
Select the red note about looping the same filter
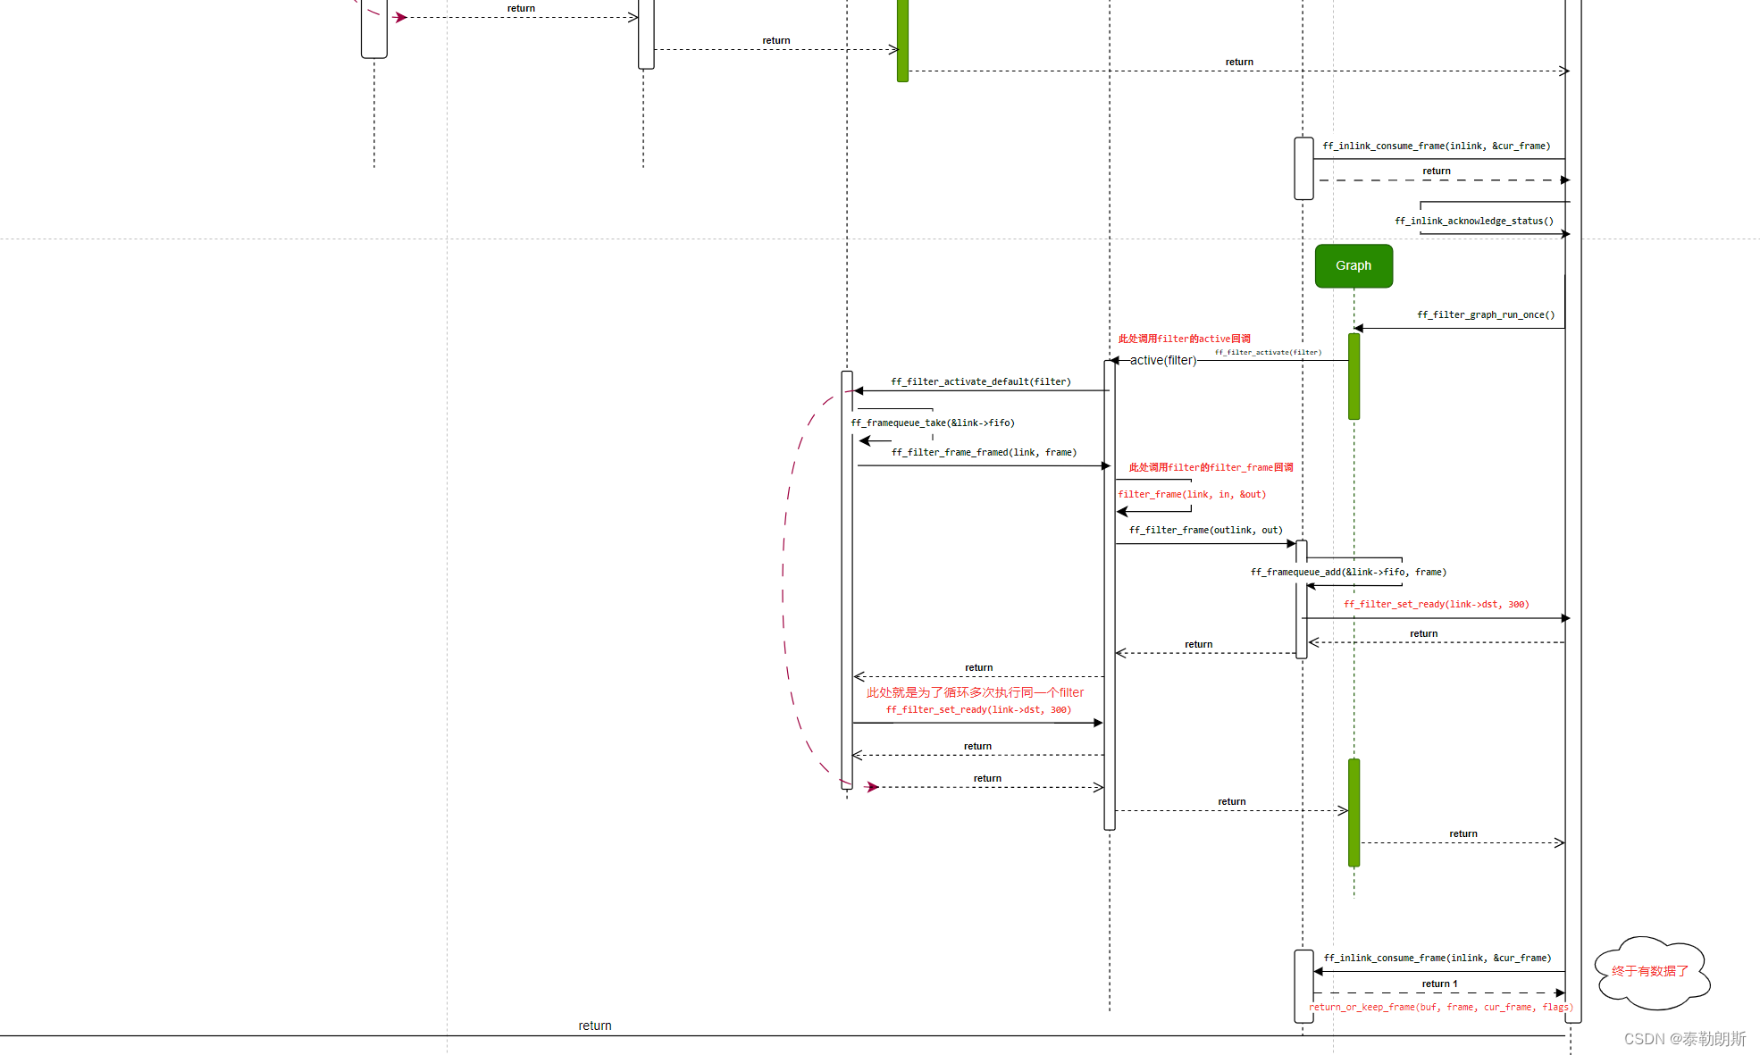pos(975,693)
